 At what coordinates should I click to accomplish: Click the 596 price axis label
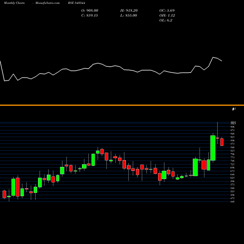pos(233,181)
